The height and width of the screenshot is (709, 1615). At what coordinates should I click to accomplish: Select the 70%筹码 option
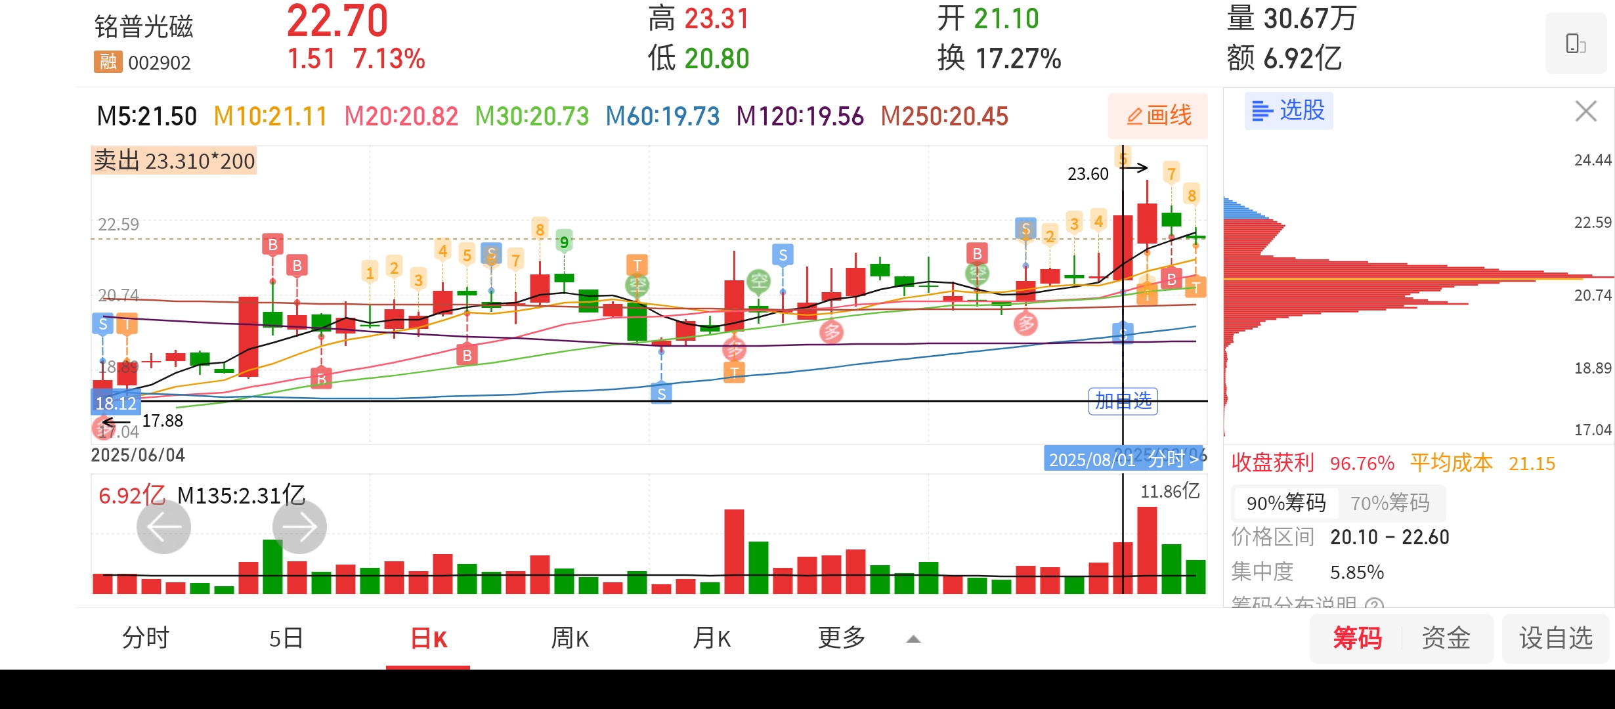[x=1390, y=503]
